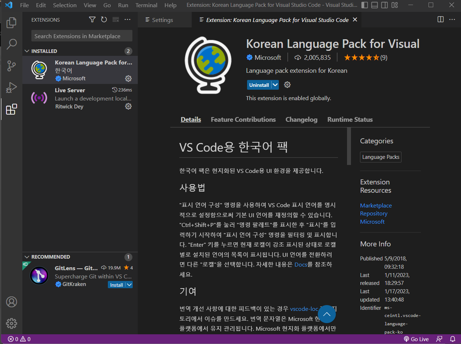Install the GitLens extension

[x=117, y=285]
